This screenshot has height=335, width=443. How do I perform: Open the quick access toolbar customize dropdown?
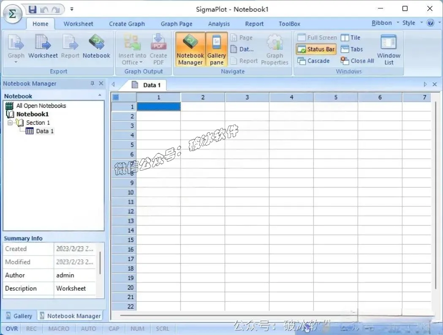click(x=72, y=9)
